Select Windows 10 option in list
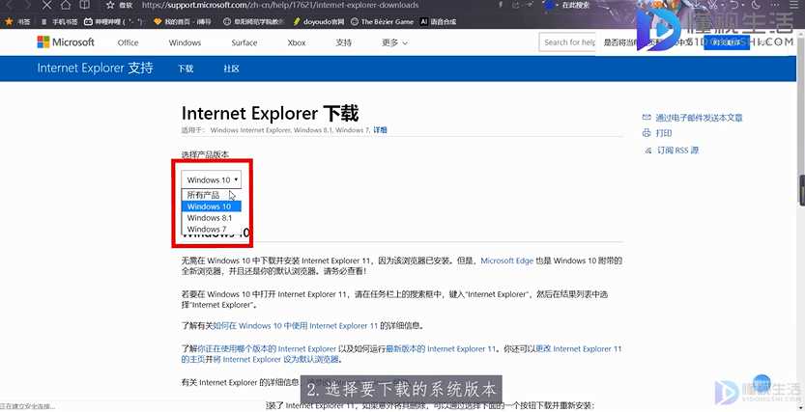Screen dimensions: 805x412 tap(211, 206)
